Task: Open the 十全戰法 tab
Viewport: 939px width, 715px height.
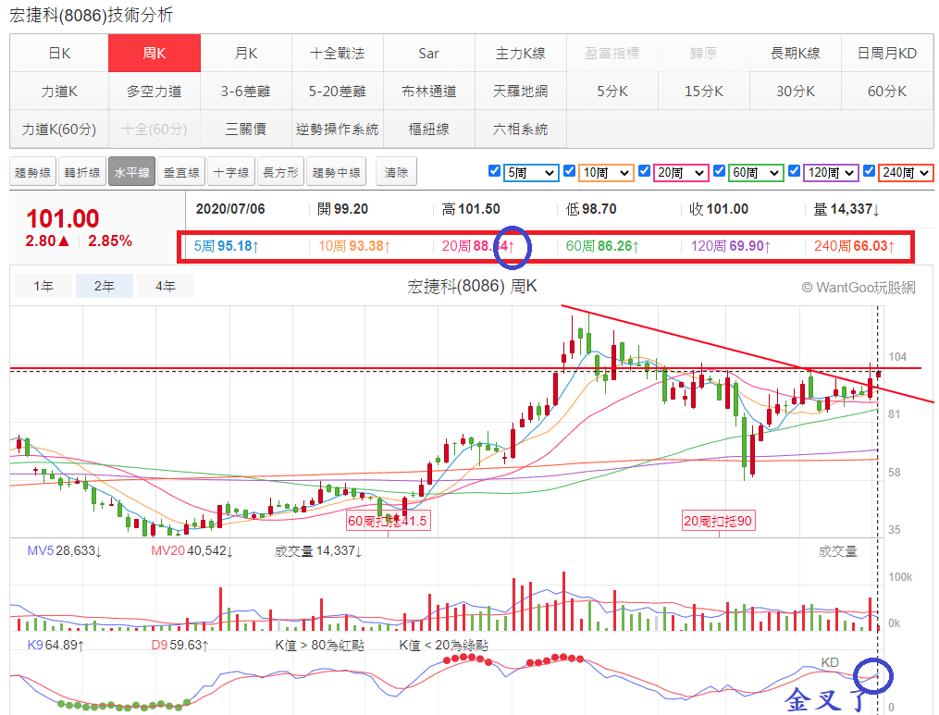Action: [338, 54]
